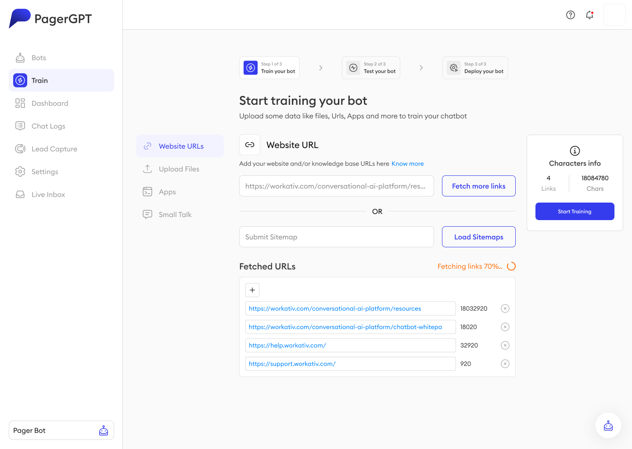This screenshot has height=449, width=632.
Task: Click the Lead Capture icon
Action: coord(20,149)
